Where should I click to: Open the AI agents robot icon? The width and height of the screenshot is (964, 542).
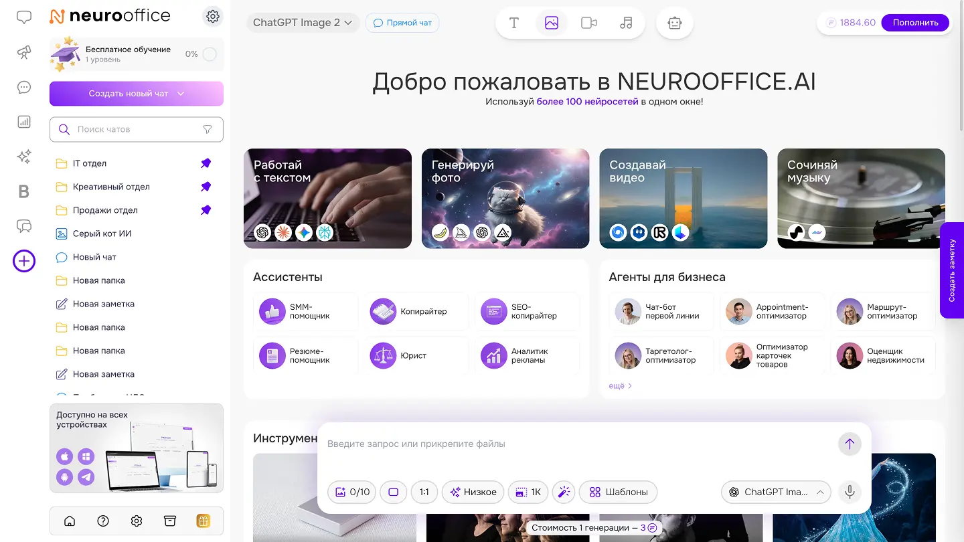tap(675, 23)
